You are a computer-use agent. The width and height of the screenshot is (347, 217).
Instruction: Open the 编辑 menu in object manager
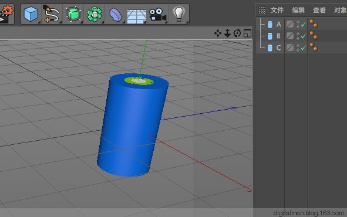(x=298, y=10)
